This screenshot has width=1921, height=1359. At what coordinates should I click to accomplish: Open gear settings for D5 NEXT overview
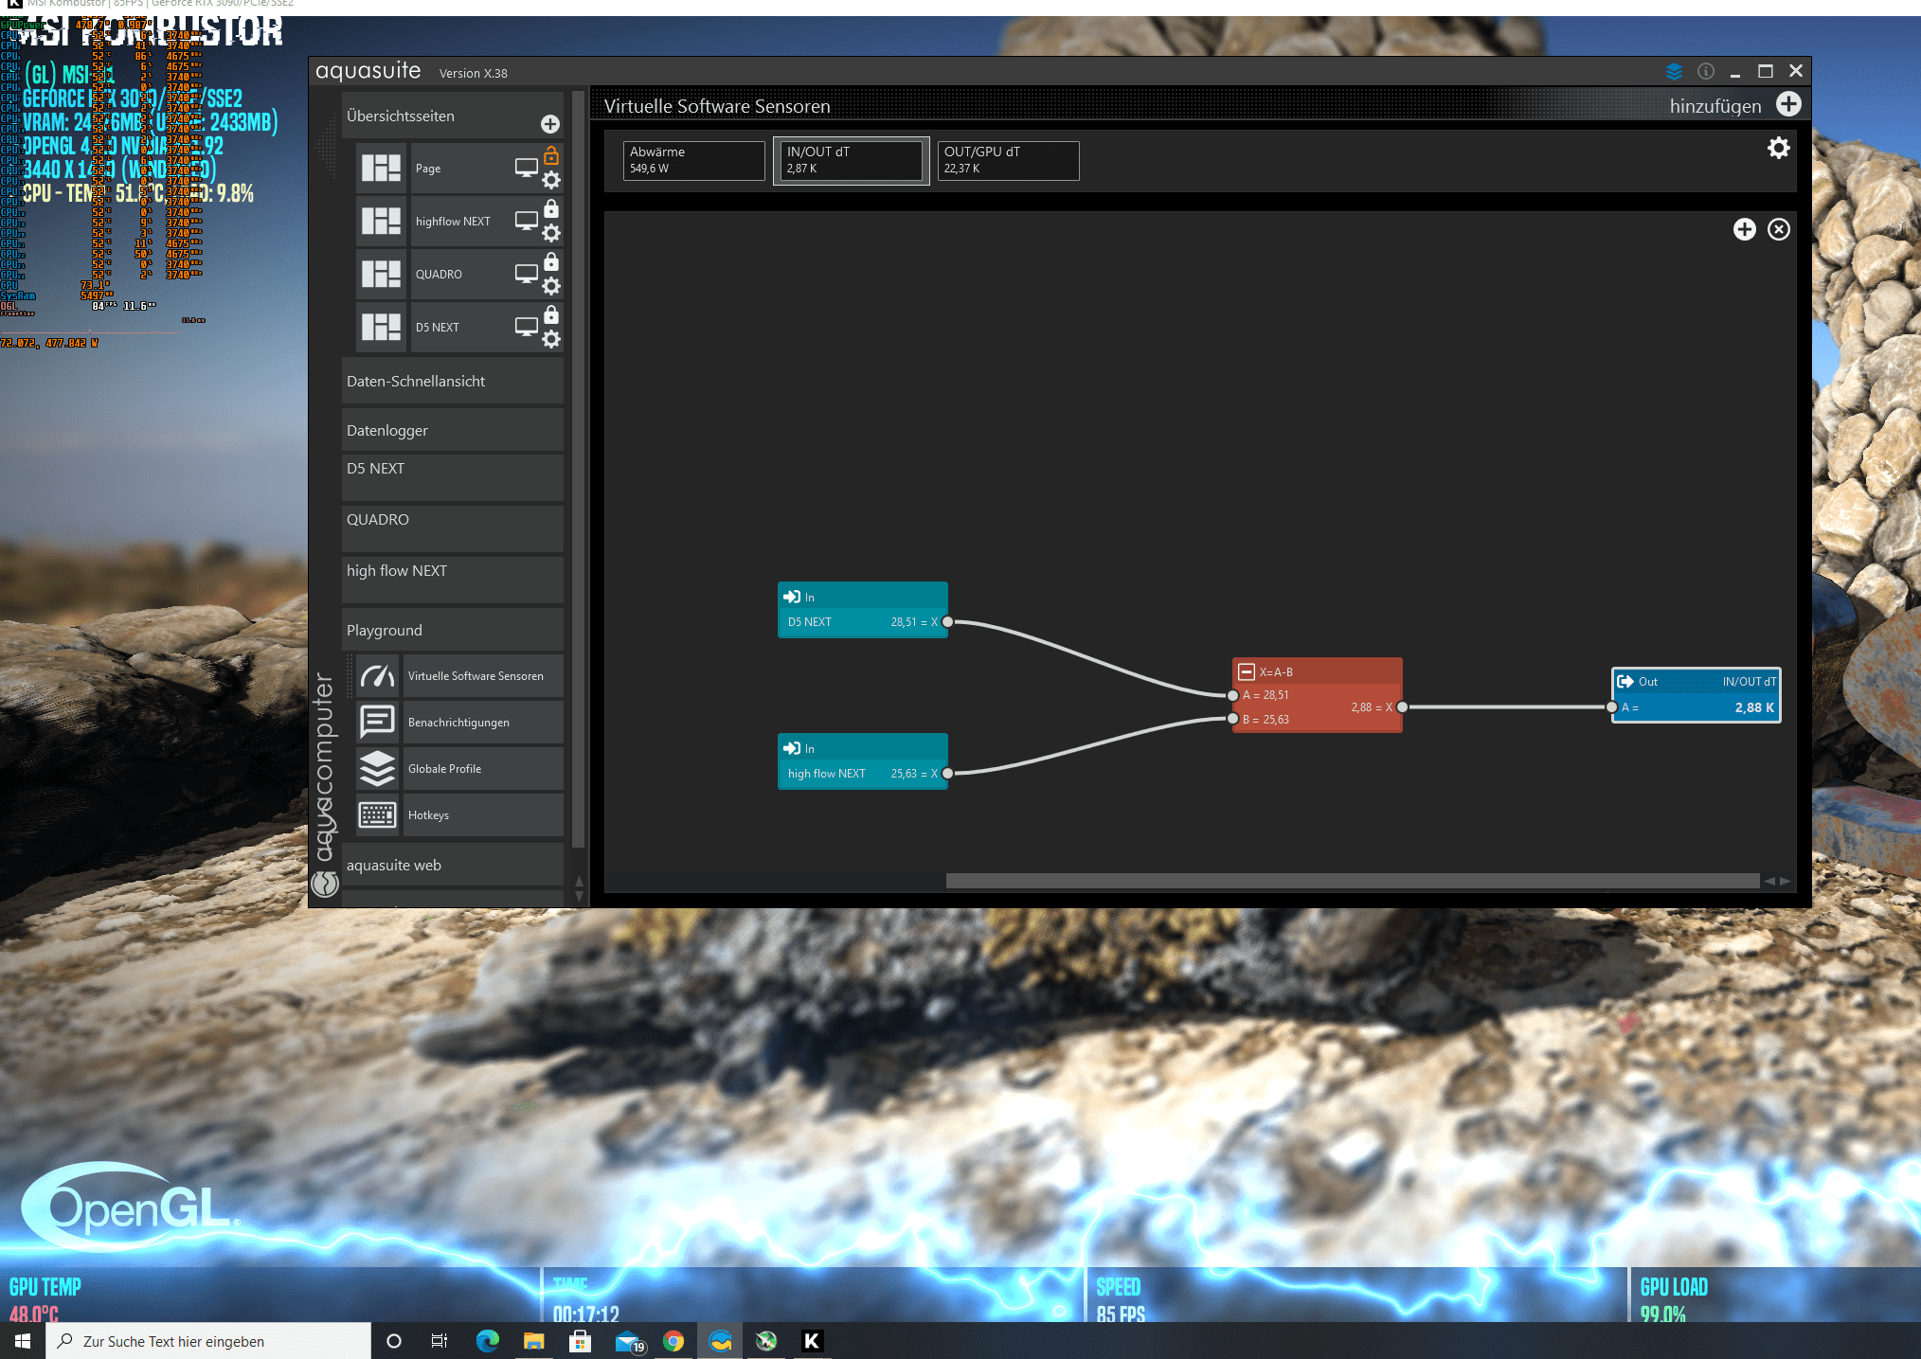(x=551, y=340)
